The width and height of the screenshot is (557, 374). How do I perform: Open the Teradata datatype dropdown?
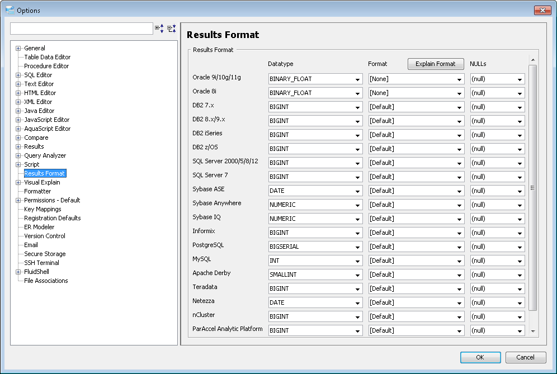315,288
